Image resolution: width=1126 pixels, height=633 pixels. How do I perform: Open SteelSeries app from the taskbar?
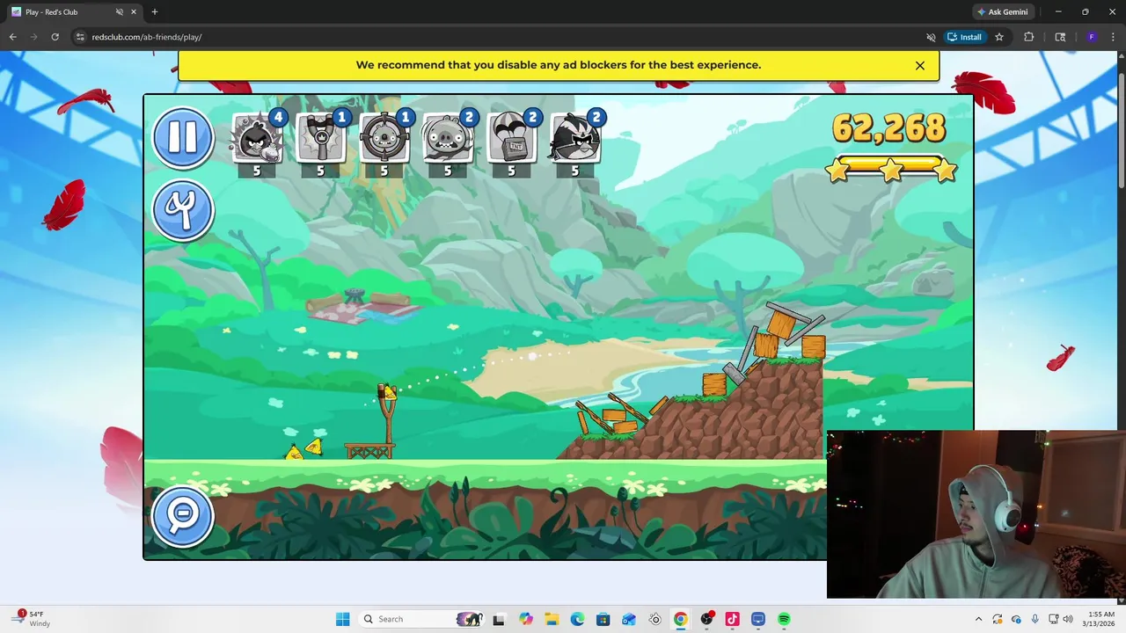click(654, 619)
